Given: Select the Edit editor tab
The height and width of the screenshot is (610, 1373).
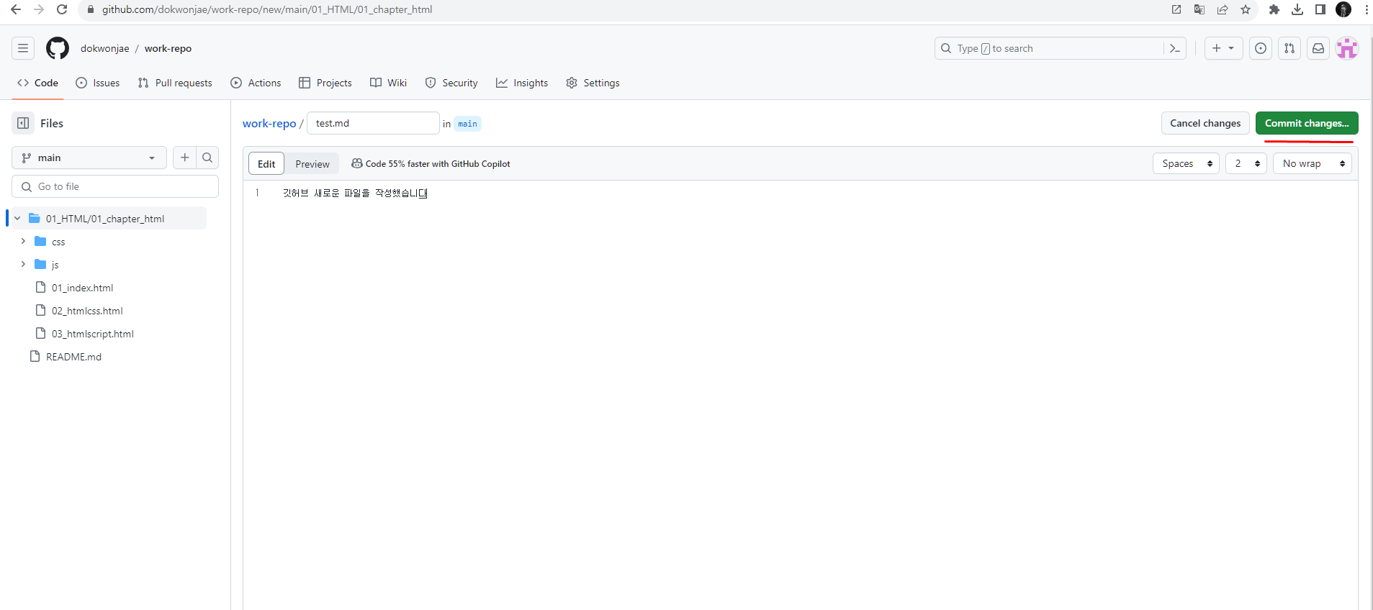Looking at the screenshot, I should [266, 164].
